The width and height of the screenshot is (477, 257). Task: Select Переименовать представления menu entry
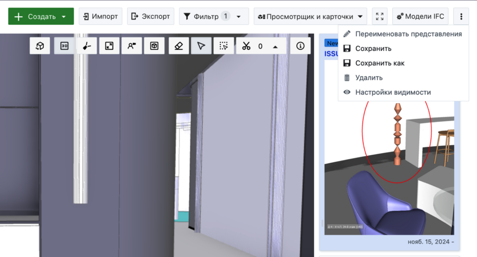408,34
